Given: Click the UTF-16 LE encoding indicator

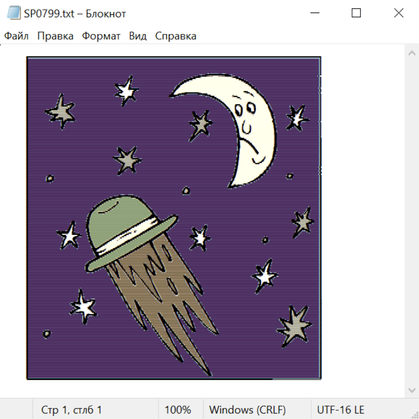Looking at the screenshot, I should pos(340,410).
